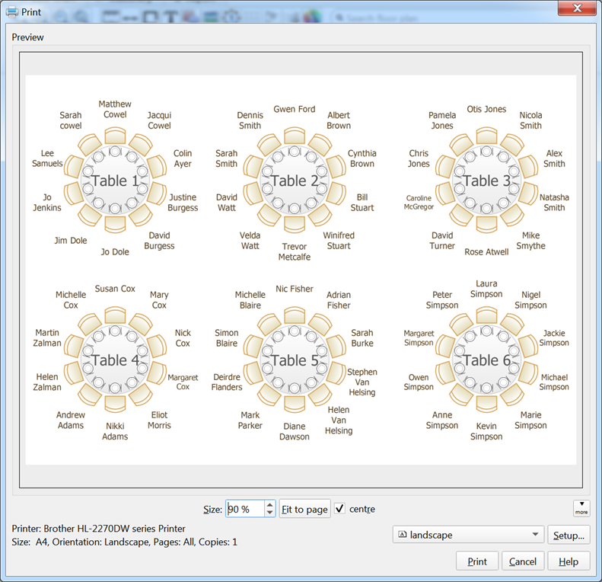This screenshot has height=582, width=602.
Task: Click the Table 1 seating diagram
Action: click(x=115, y=181)
